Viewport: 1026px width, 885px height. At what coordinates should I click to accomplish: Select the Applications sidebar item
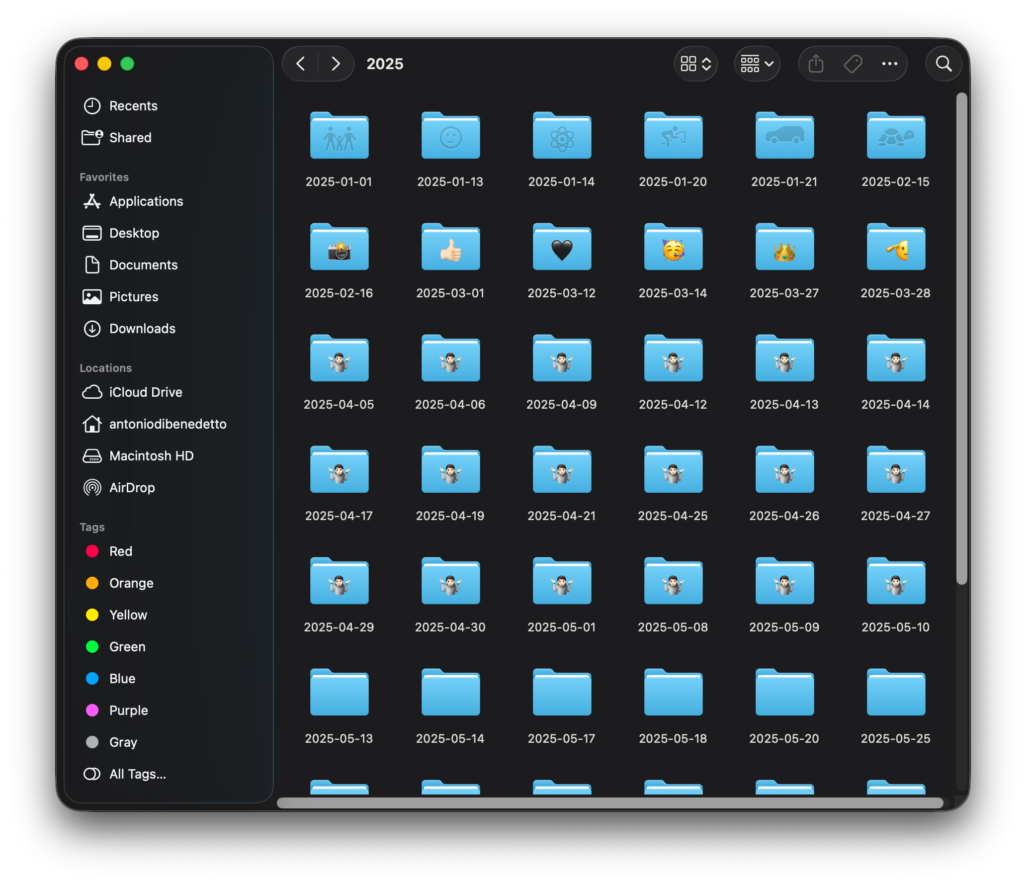coord(146,201)
